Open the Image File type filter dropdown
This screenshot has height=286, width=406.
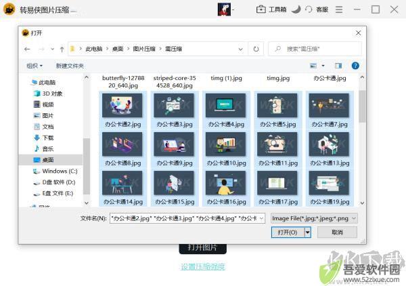point(314,218)
